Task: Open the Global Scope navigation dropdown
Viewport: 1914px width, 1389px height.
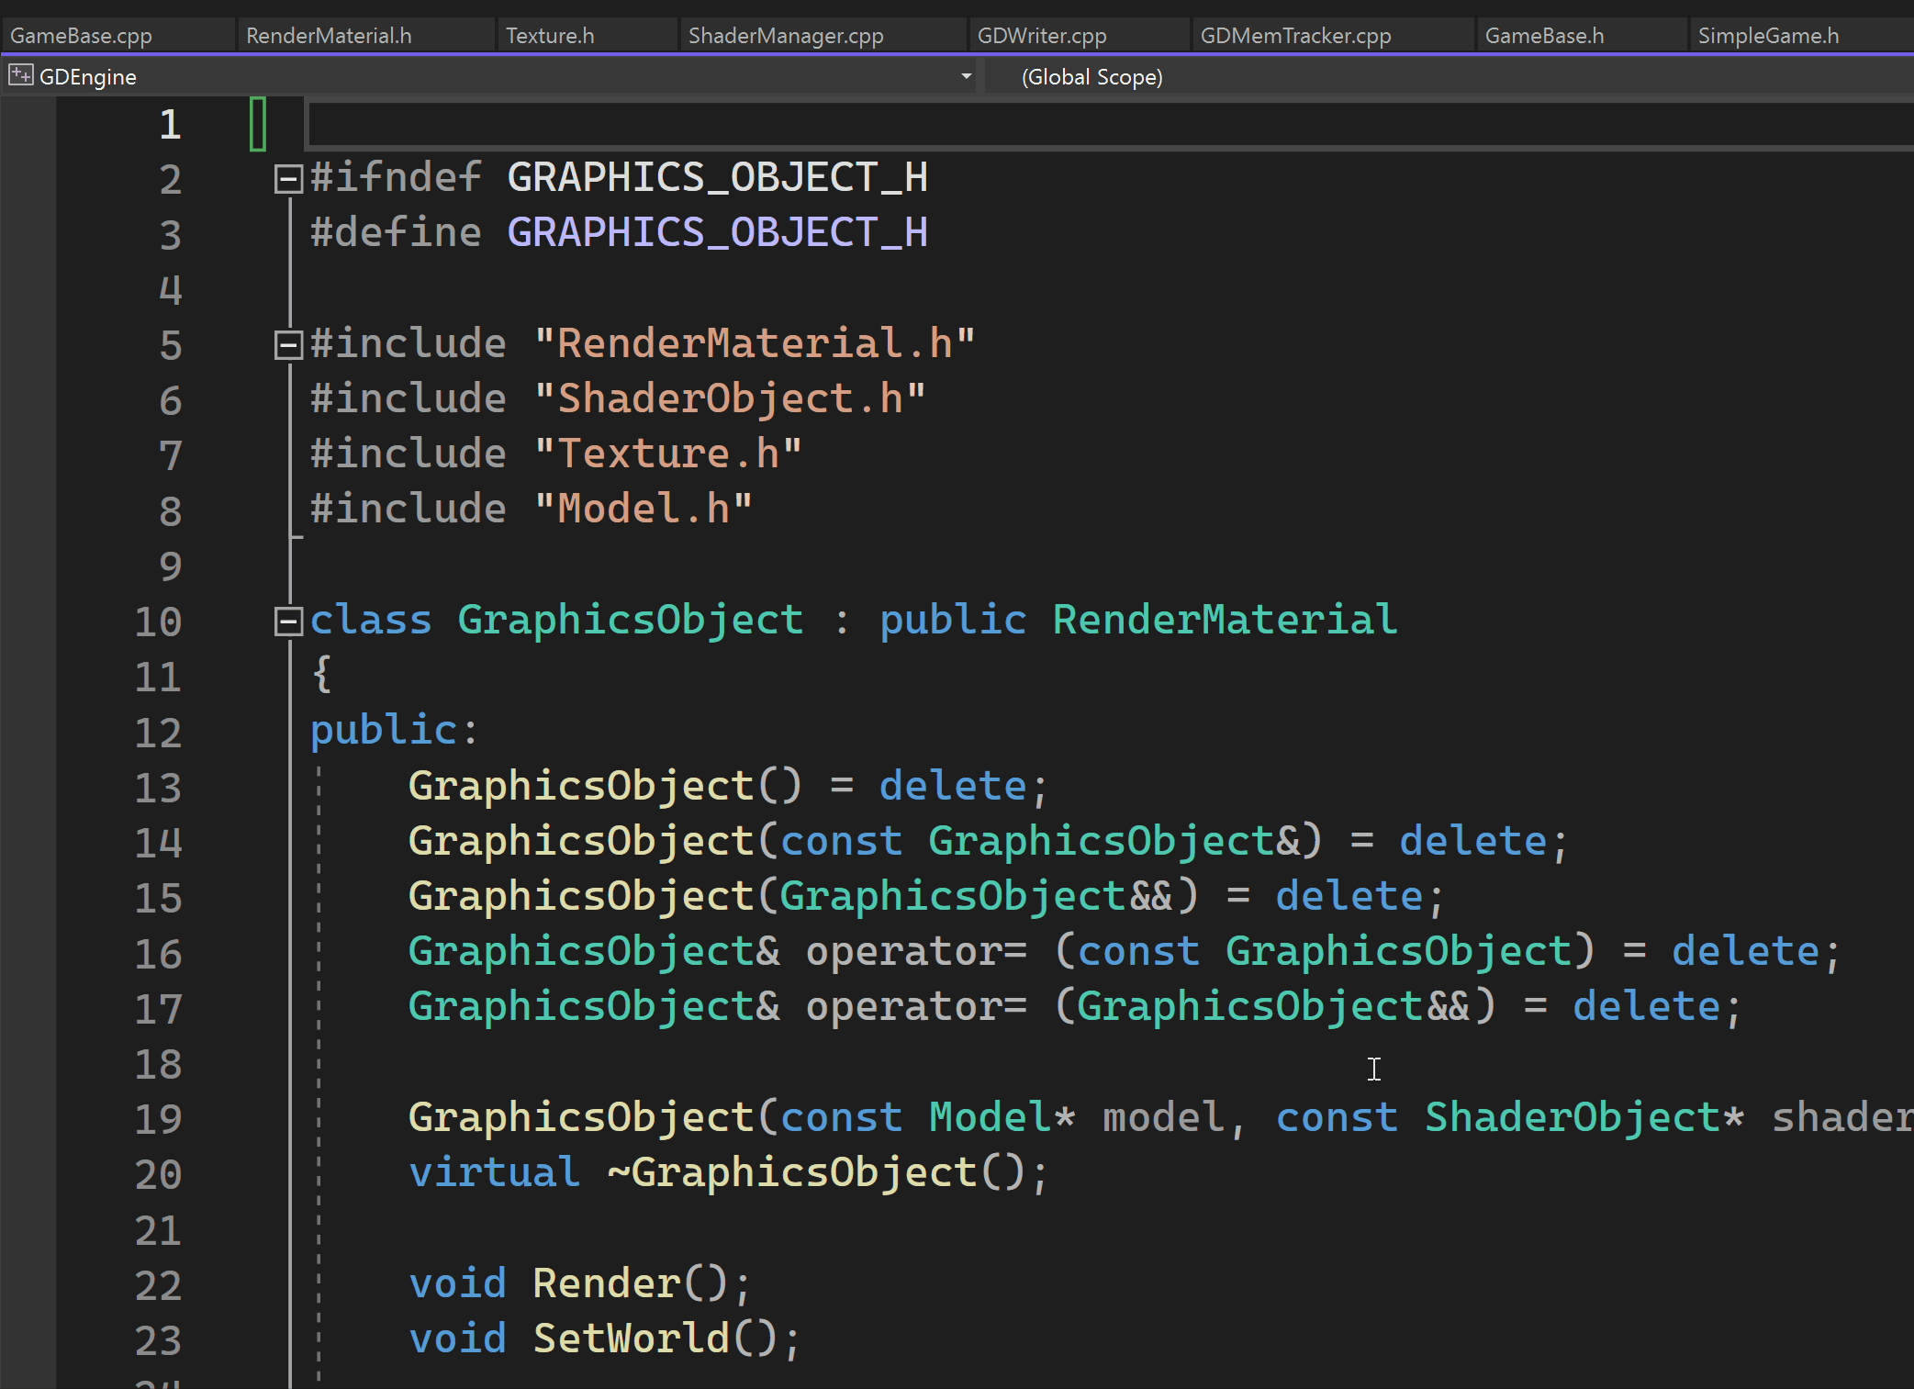Action: tap(1450, 76)
